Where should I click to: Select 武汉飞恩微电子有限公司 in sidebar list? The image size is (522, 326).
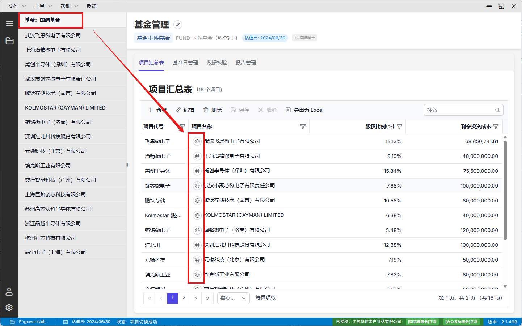[x=72, y=35]
